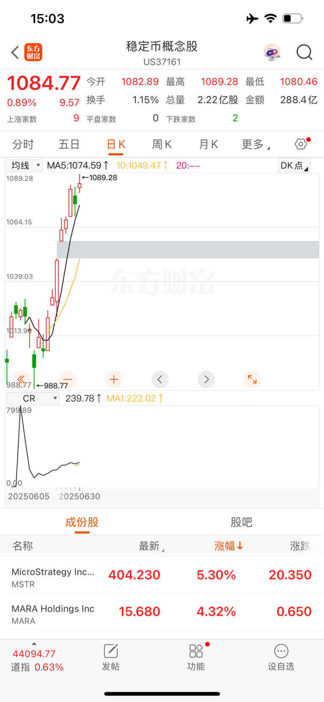The image size is (324, 702).
Task: Move chart right with next arrow
Action: point(206,379)
